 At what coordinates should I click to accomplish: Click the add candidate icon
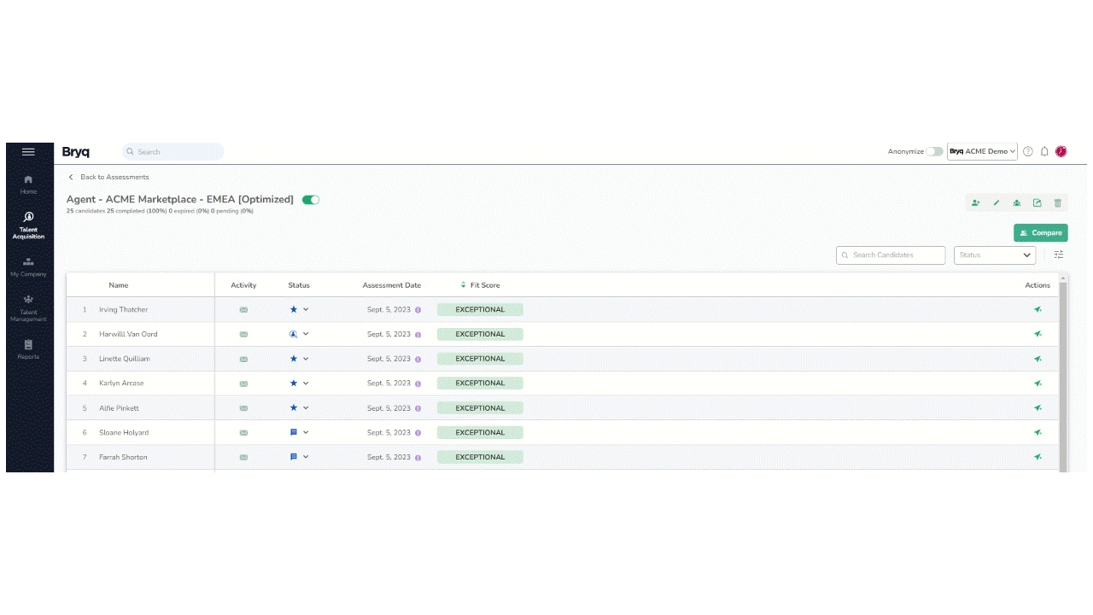(976, 203)
